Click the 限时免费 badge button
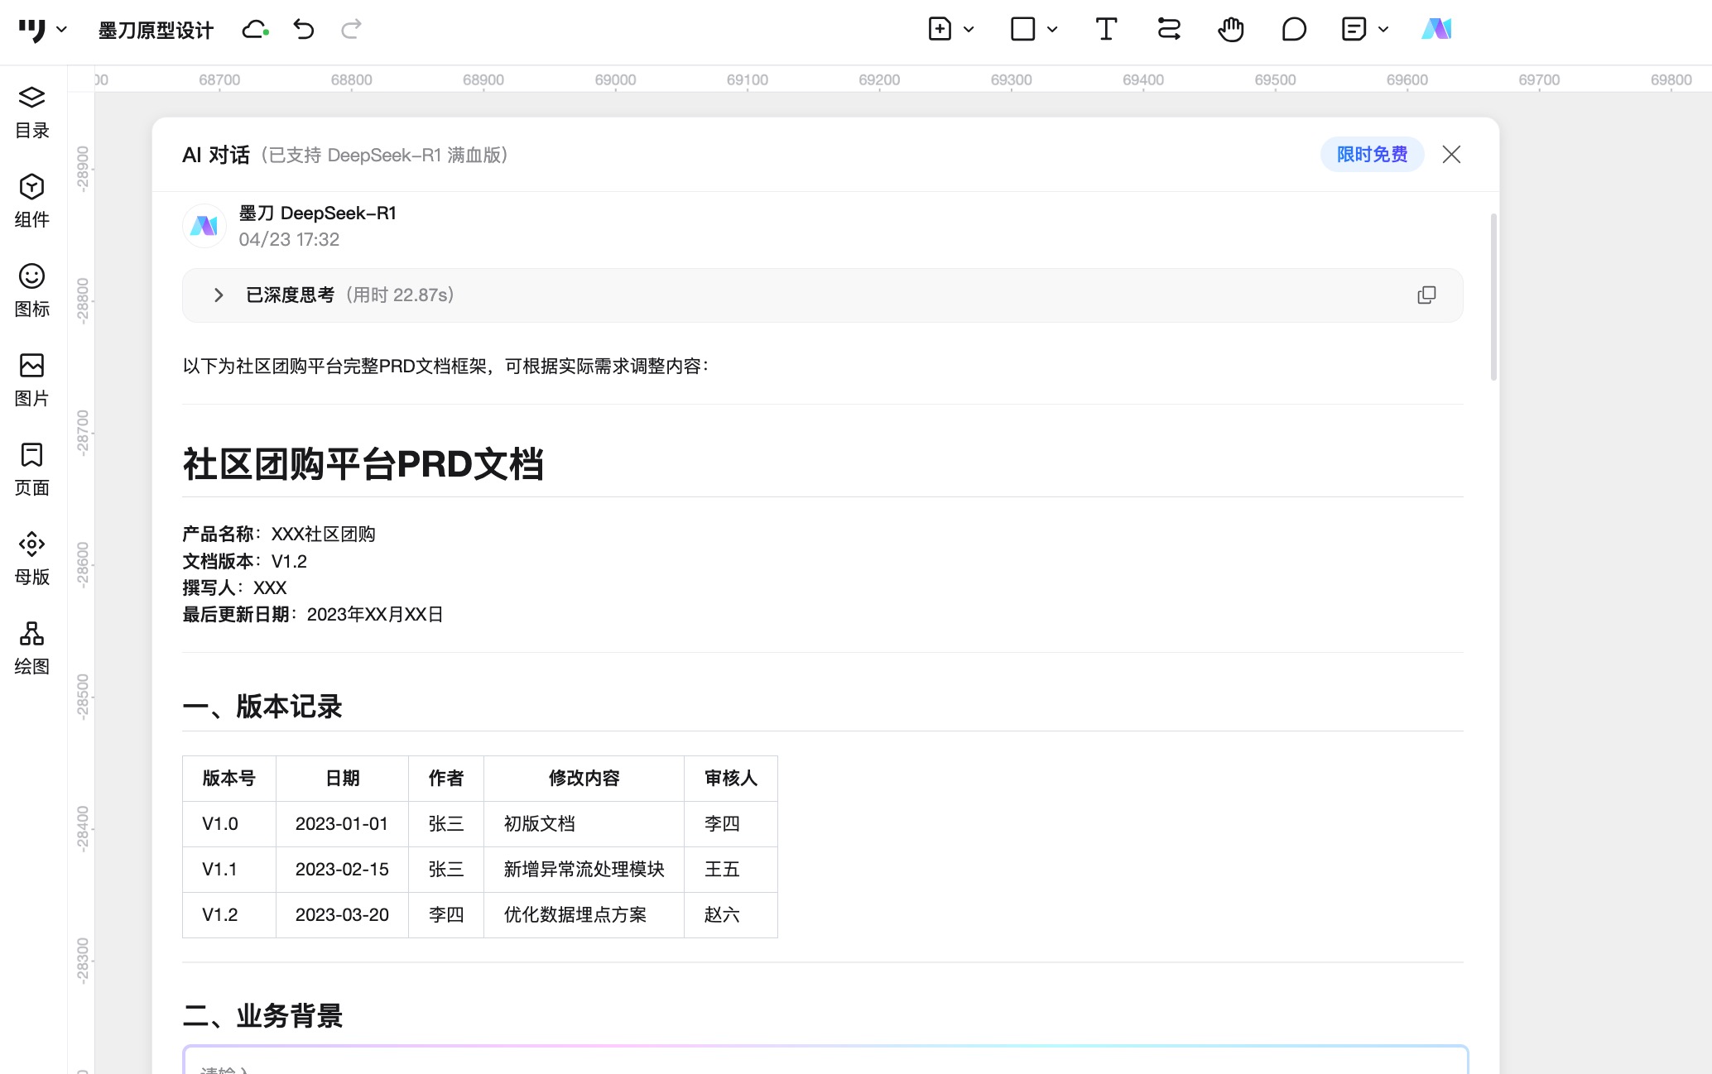1712x1074 pixels. pos(1372,155)
